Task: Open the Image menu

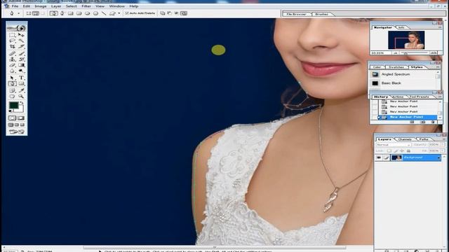Action: pos(41,6)
